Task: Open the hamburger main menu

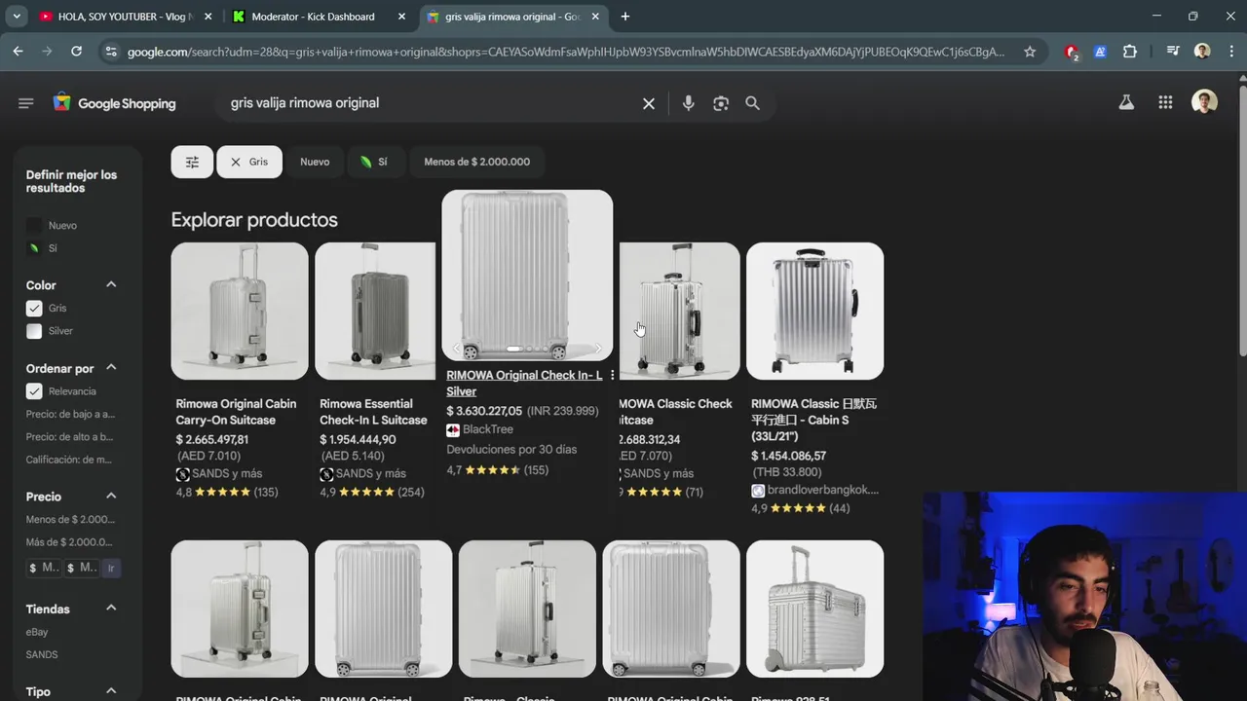Action: (26, 103)
